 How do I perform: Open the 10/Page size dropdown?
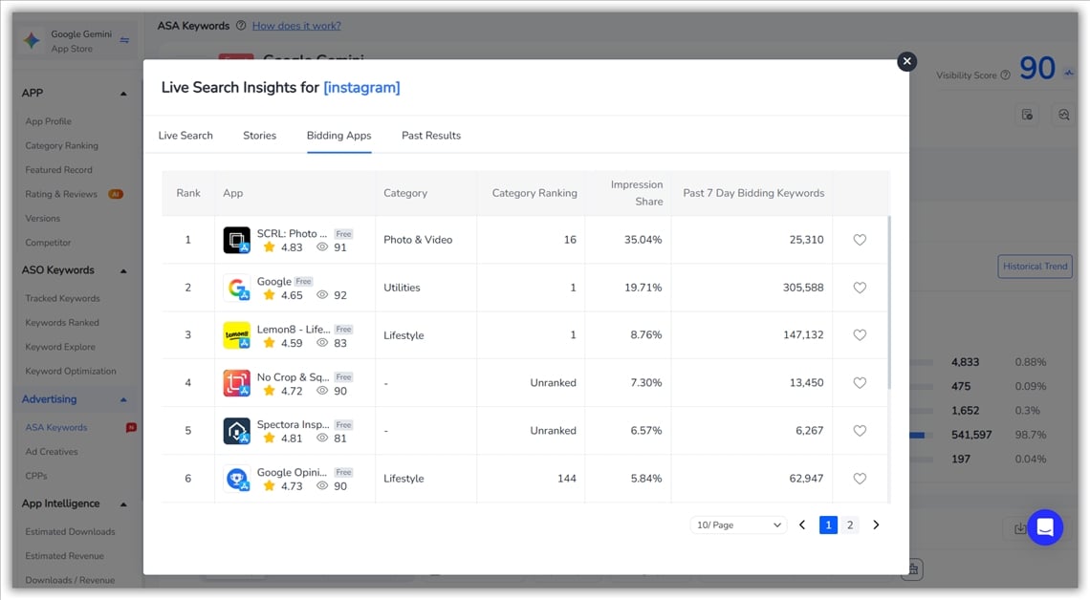pyautogui.click(x=737, y=525)
